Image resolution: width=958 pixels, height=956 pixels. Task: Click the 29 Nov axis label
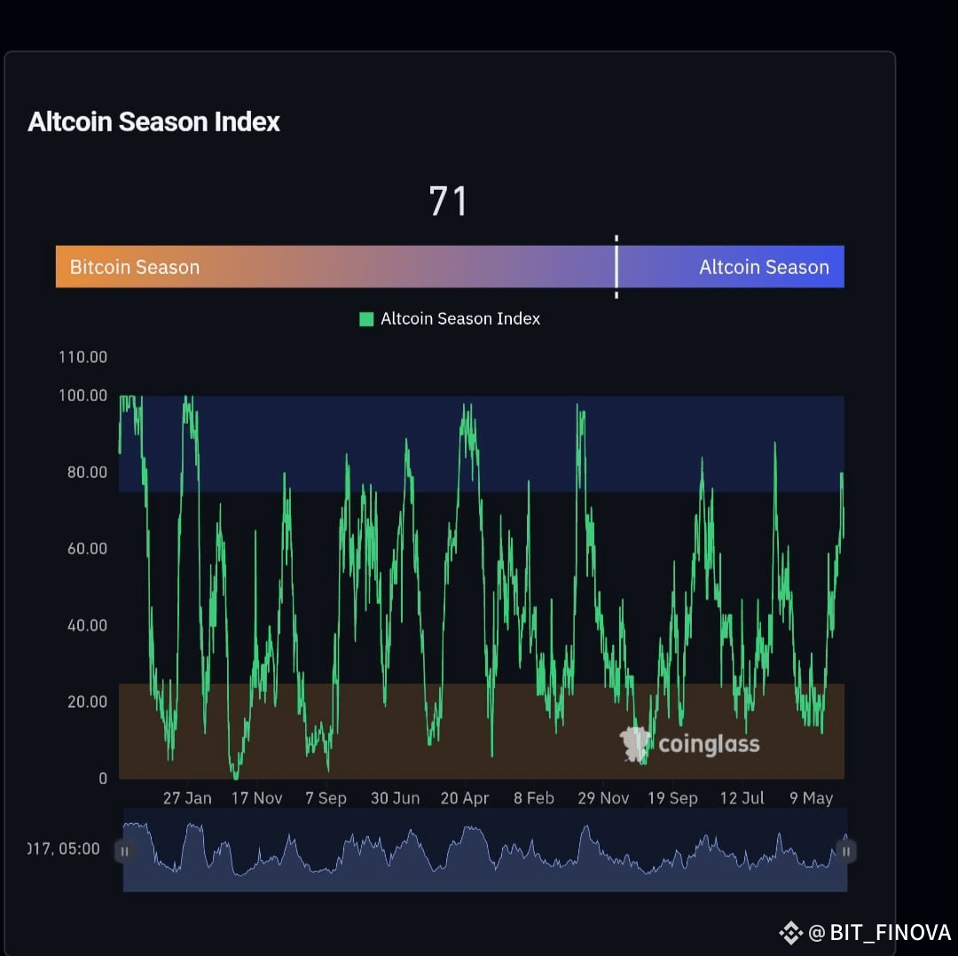point(603,798)
